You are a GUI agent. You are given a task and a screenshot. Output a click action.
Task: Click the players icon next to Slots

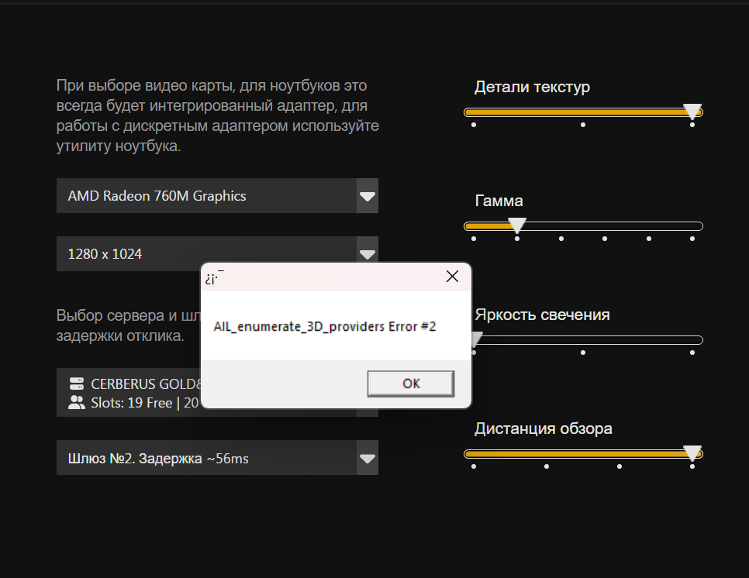[x=77, y=402]
